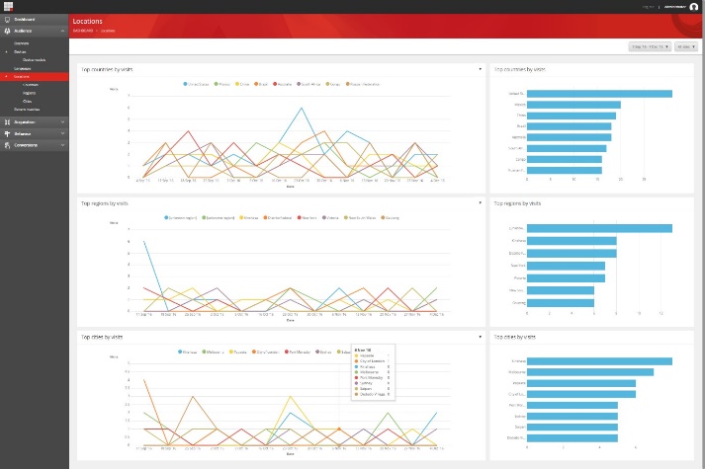Image resolution: width=705 pixels, height=469 pixels.
Task: Open Countries under Locations
Action: pyautogui.click(x=31, y=85)
